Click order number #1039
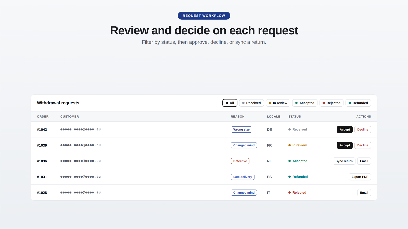Image resolution: width=408 pixels, height=229 pixels. 42,145
